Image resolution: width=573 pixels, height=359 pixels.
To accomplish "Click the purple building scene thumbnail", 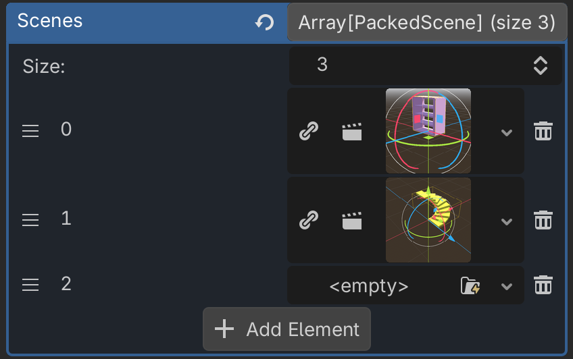I will (428, 131).
